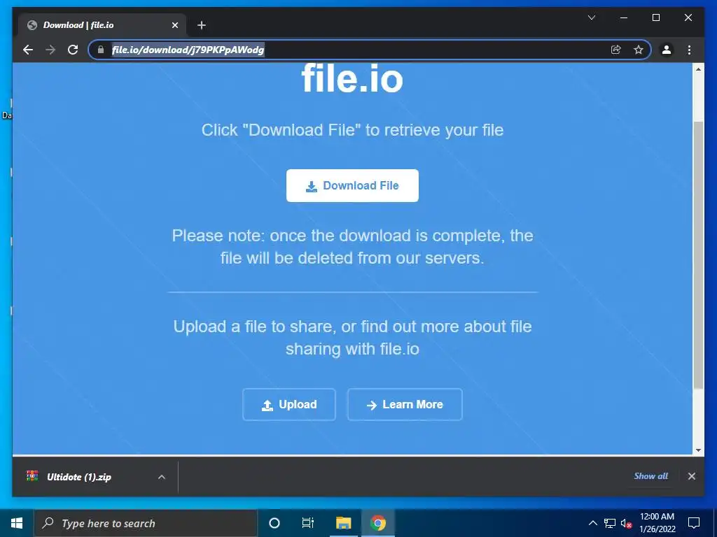Viewport: 717px width, 537px height.
Task: Minimize the Chrome window
Action: point(624,17)
